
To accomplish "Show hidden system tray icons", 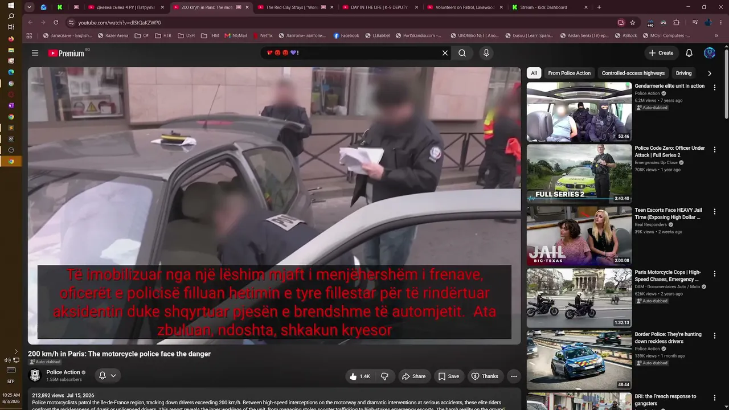I will pos(16,351).
